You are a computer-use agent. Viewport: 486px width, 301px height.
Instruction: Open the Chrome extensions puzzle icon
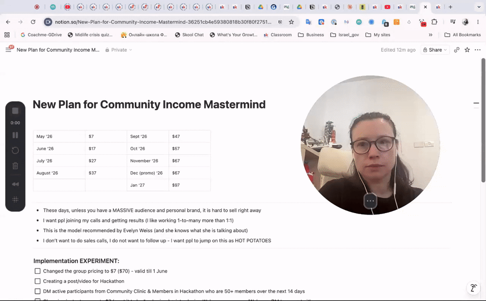(434, 22)
